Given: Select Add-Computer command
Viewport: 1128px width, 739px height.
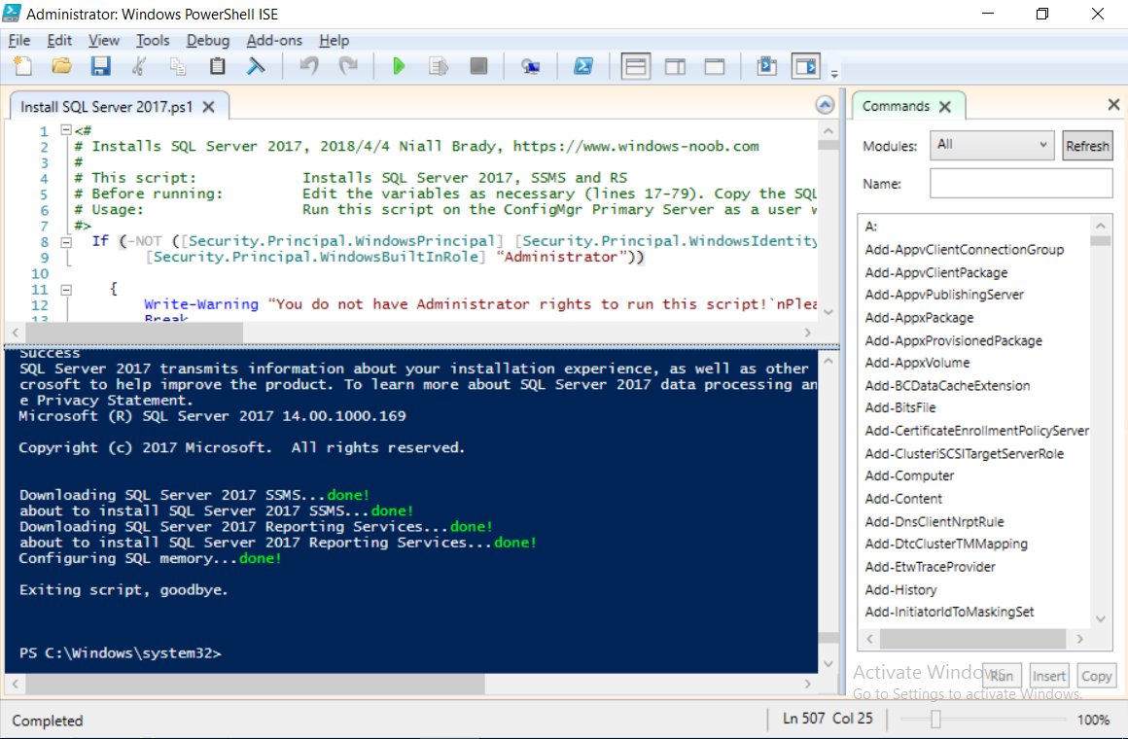Looking at the screenshot, I should click(909, 475).
